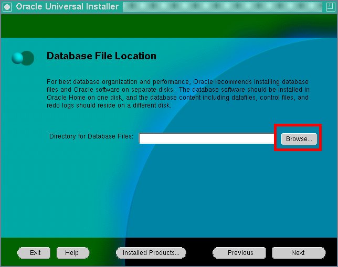
Task: Click the maximize icon in title bar
Action: (x=330, y=7)
